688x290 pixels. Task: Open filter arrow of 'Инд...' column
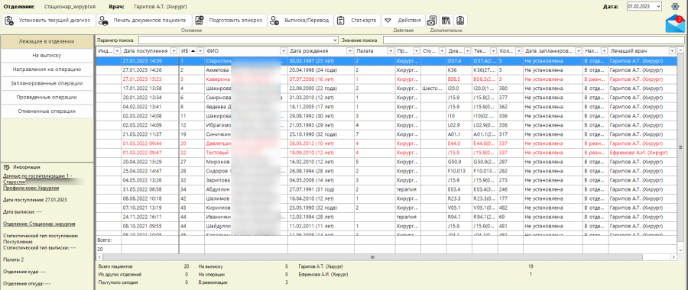point(117,51)
